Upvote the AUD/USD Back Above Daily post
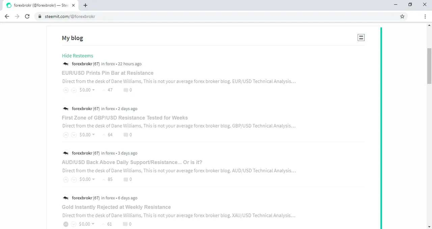The width and height of the screenshot is (432, 229). [66, 179]
